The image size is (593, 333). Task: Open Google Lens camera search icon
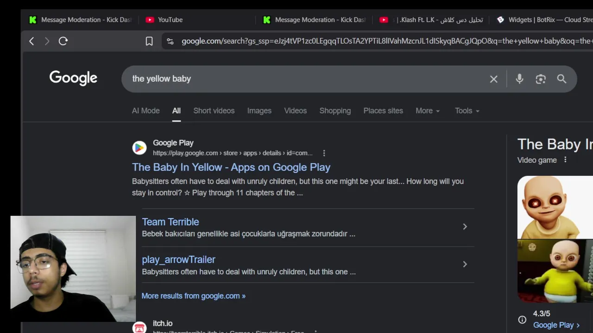point(541,79)
